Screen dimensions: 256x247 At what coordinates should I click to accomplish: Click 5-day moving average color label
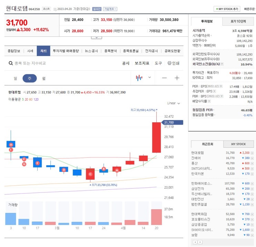tap(23, 100)
